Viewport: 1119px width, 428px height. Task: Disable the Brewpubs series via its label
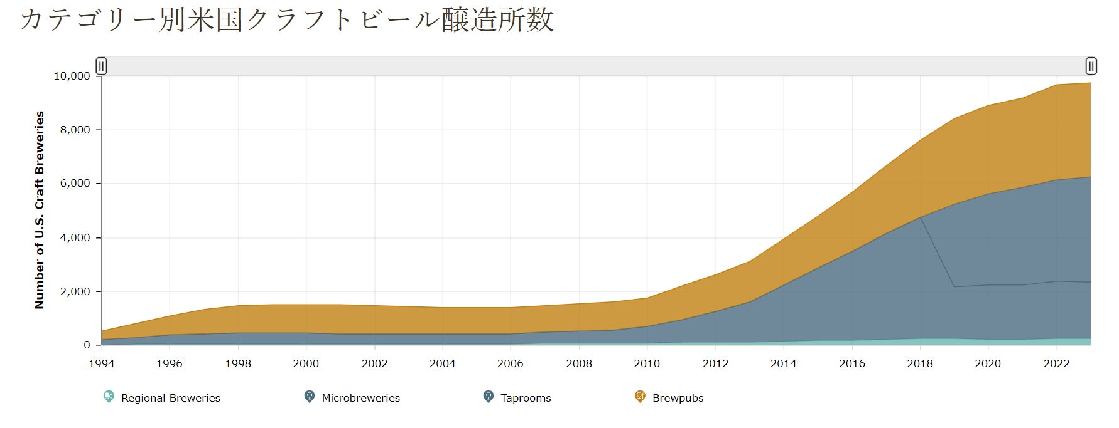tap(678, 398)
